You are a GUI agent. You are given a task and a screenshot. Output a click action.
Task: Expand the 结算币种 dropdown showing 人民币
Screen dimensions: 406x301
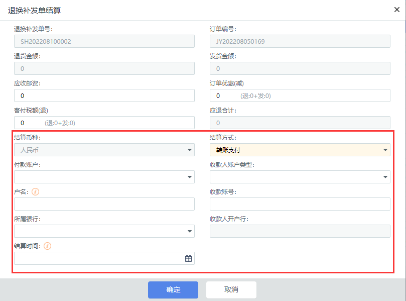pyautogui.click(x=190, y=150)
